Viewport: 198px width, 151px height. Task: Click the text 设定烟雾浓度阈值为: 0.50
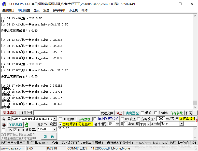click(19, 31)
